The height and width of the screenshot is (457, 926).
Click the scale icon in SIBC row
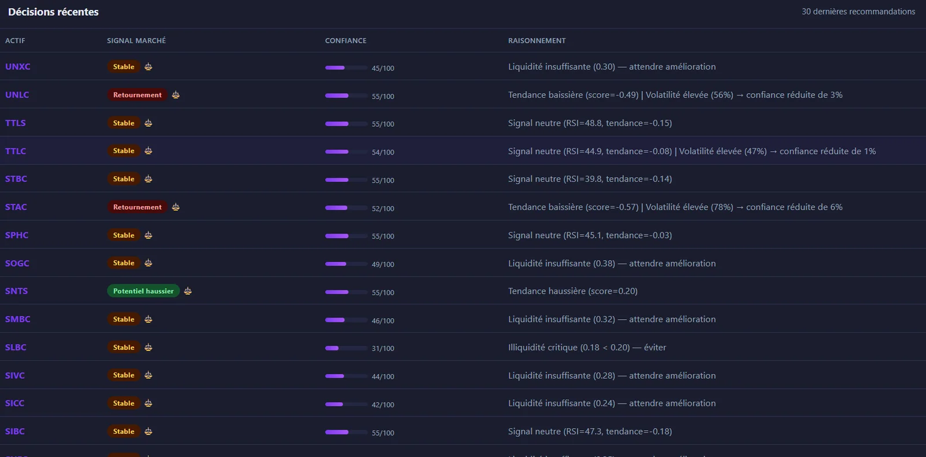(148, 432)
